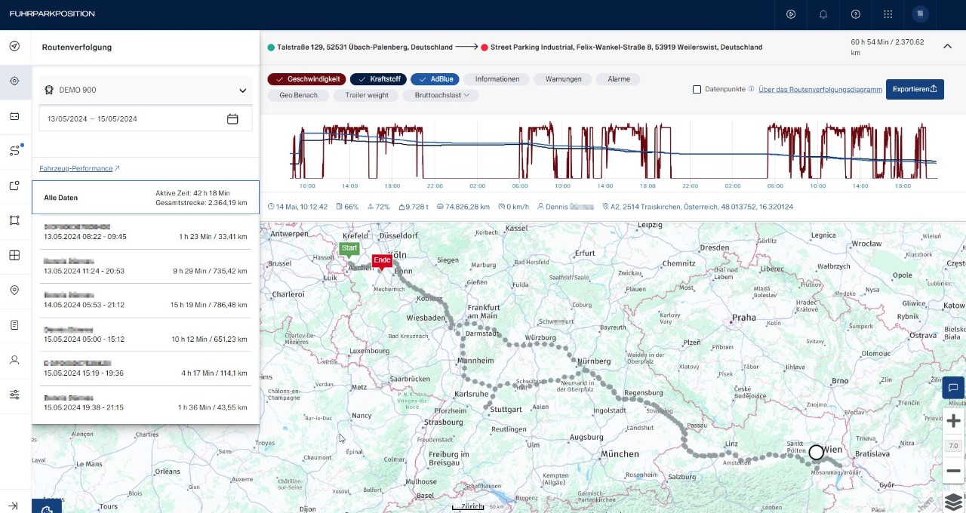Enable the Informationen chart filter
Screen dimensions: 966x513
click(x=497, y=78)
